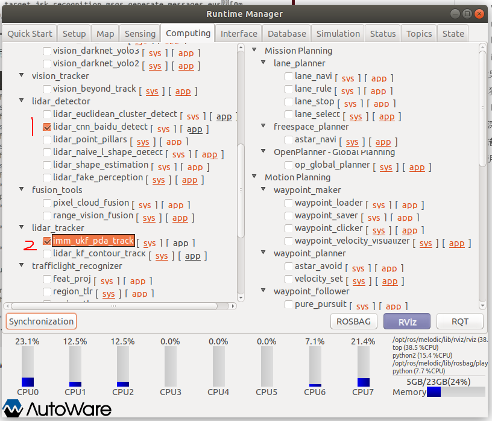Viewport: 492px width, 421px height.
Task: Collapse the fusion_tools tree node
Action: tap(22, 189)
